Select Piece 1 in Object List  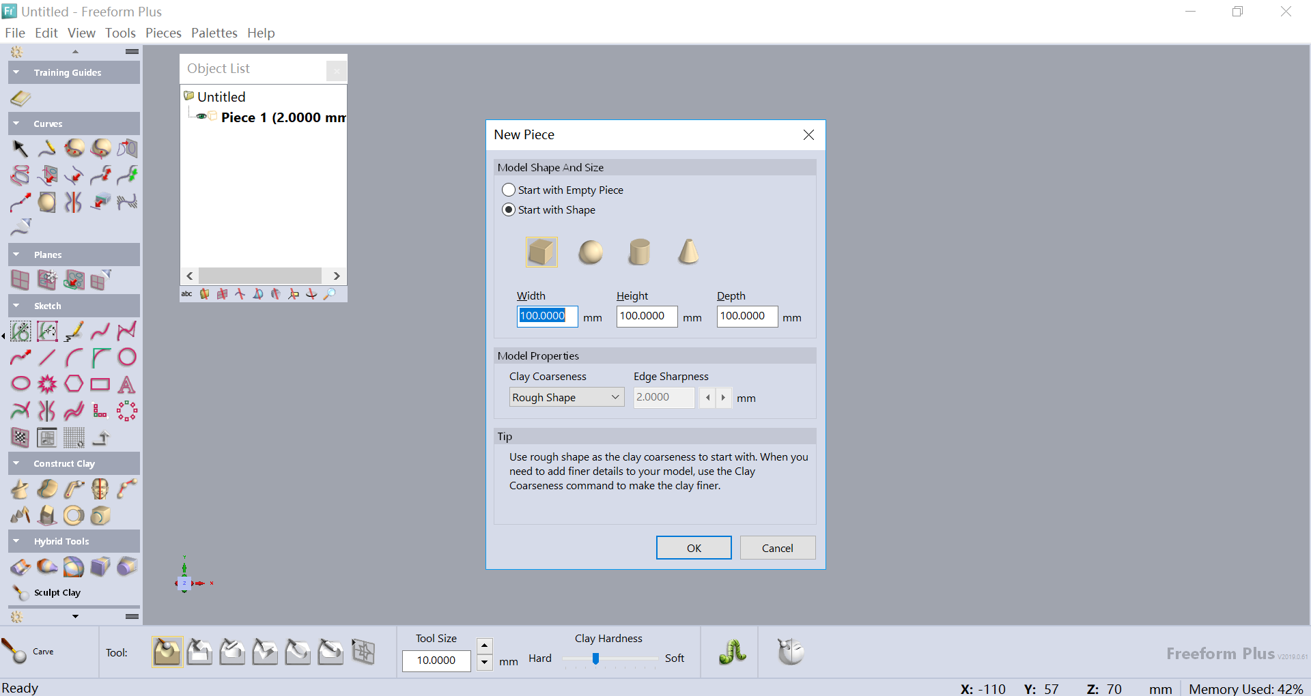pyautogui.click(x=283, y=117)
